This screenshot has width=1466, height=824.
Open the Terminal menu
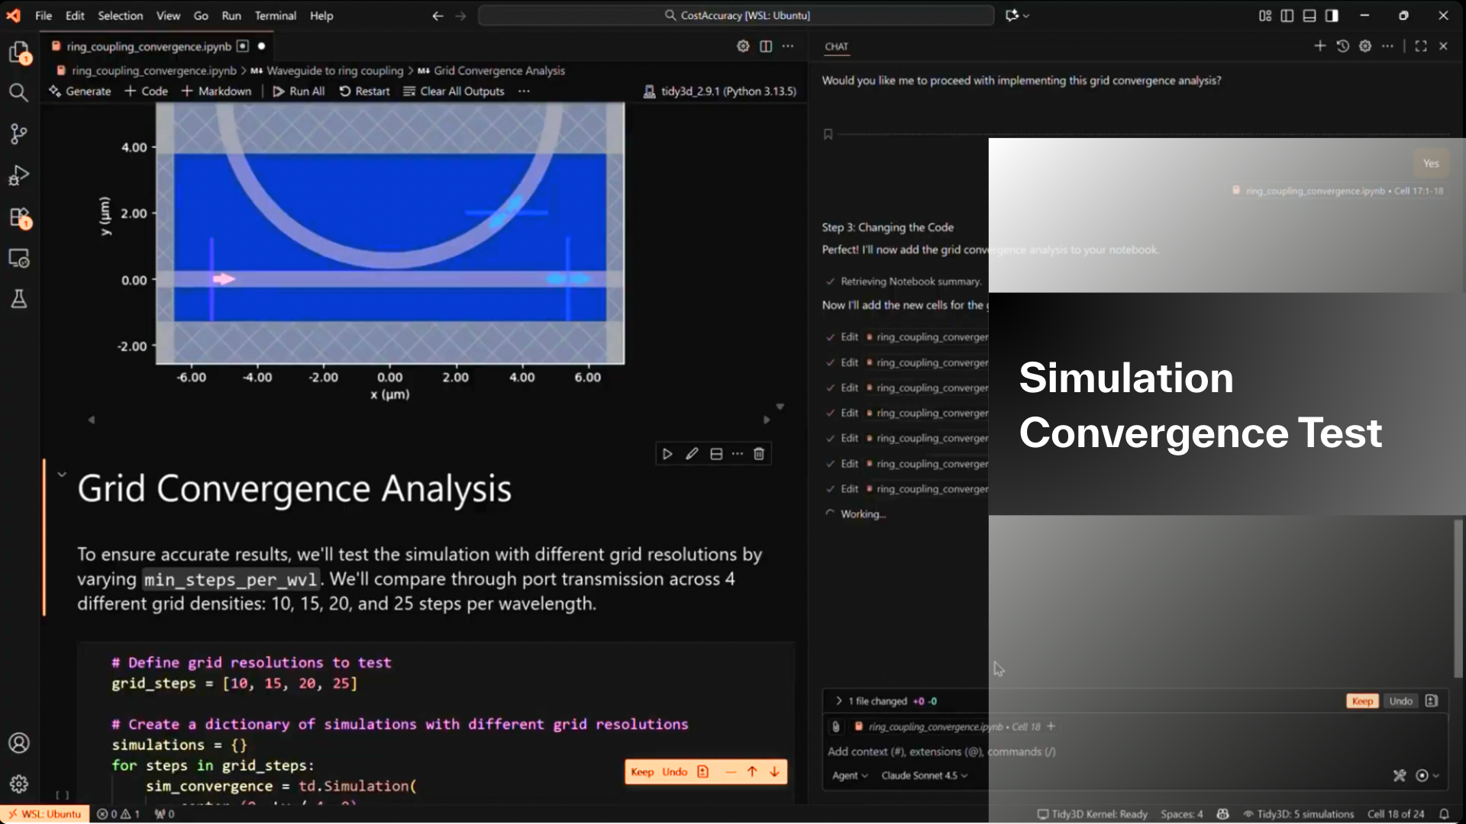pyautogui.click(x=275, y=15)
